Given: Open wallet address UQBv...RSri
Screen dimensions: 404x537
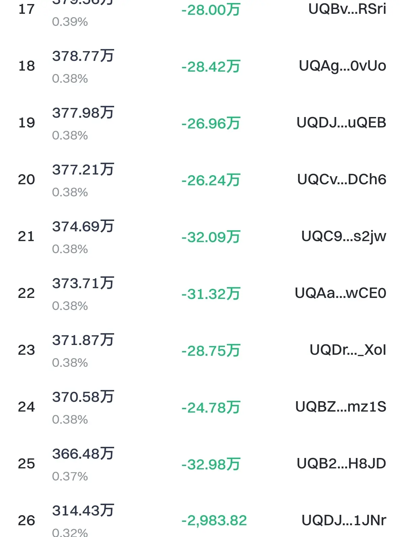Looking at the screenshot, I should pos(347,9).
